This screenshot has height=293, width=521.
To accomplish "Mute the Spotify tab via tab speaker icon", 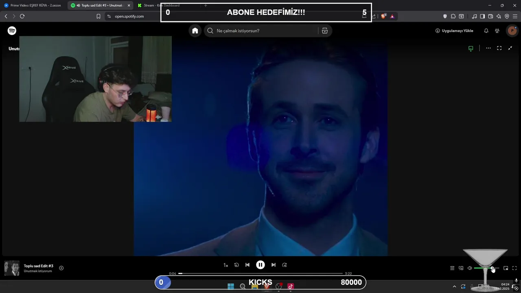I will (x=78, y=5).
